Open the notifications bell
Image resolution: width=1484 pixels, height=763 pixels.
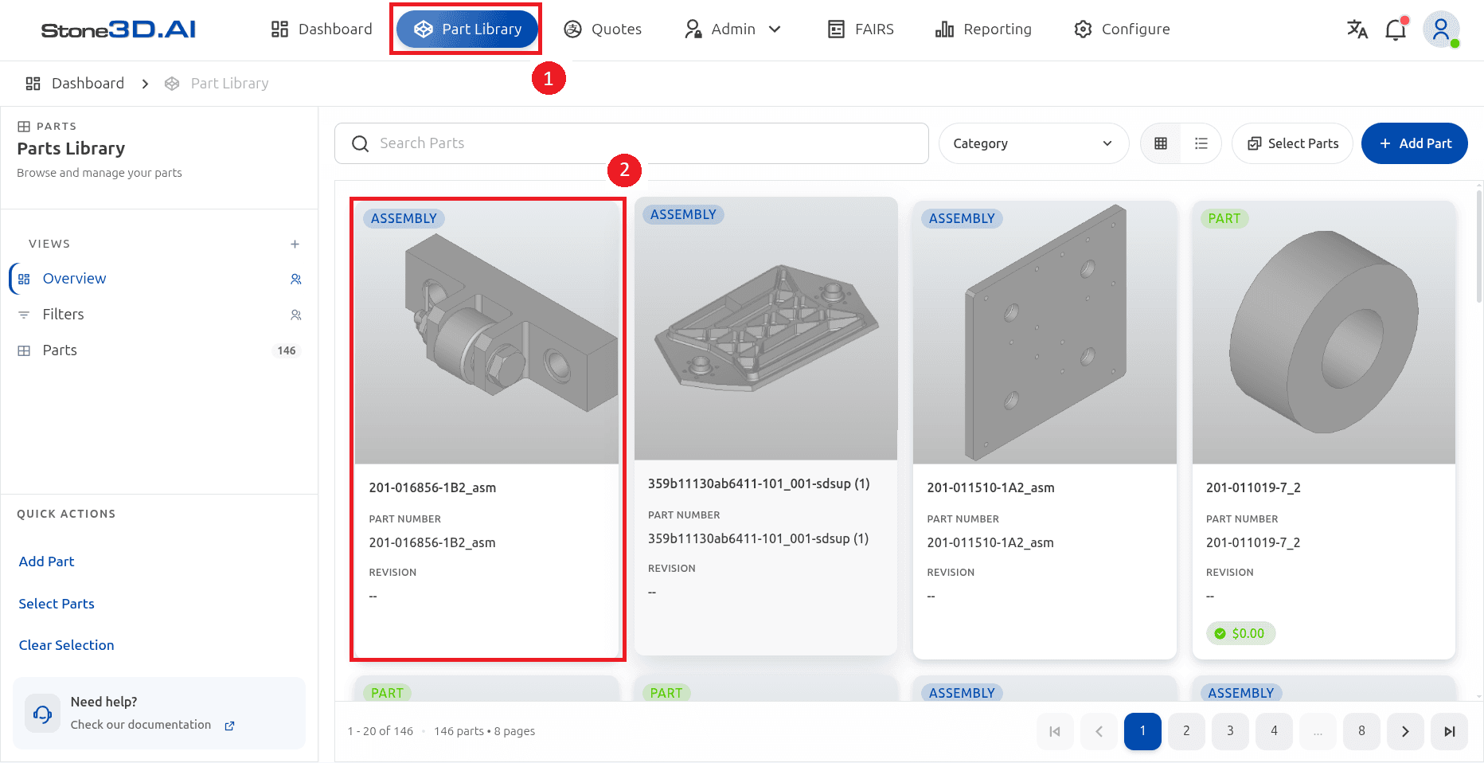click(1396, 29)
